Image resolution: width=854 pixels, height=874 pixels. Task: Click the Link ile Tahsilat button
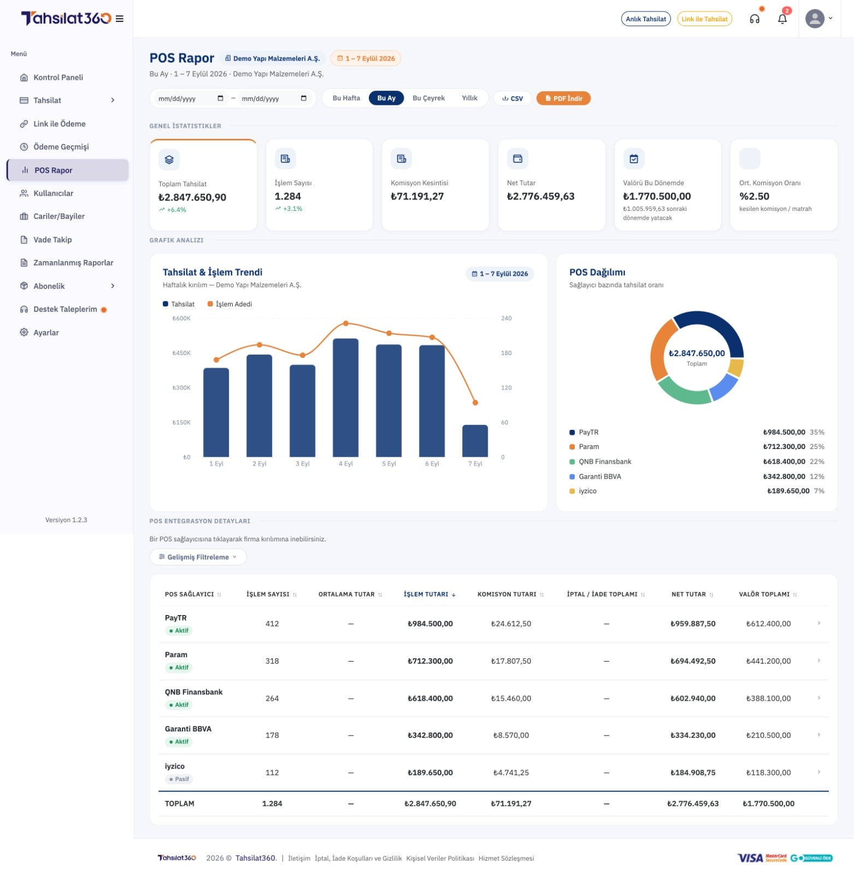704,19
